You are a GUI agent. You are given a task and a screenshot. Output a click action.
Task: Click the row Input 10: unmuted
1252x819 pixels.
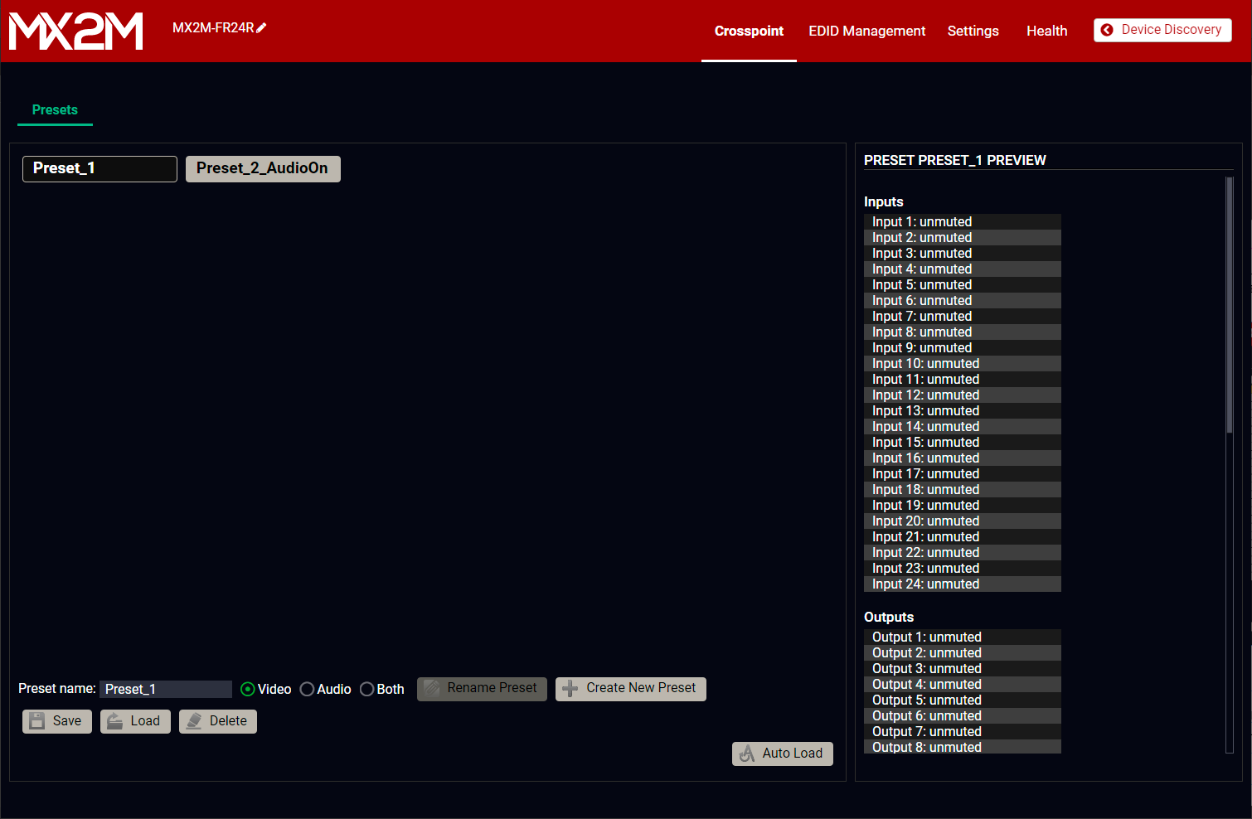[963, 364]
